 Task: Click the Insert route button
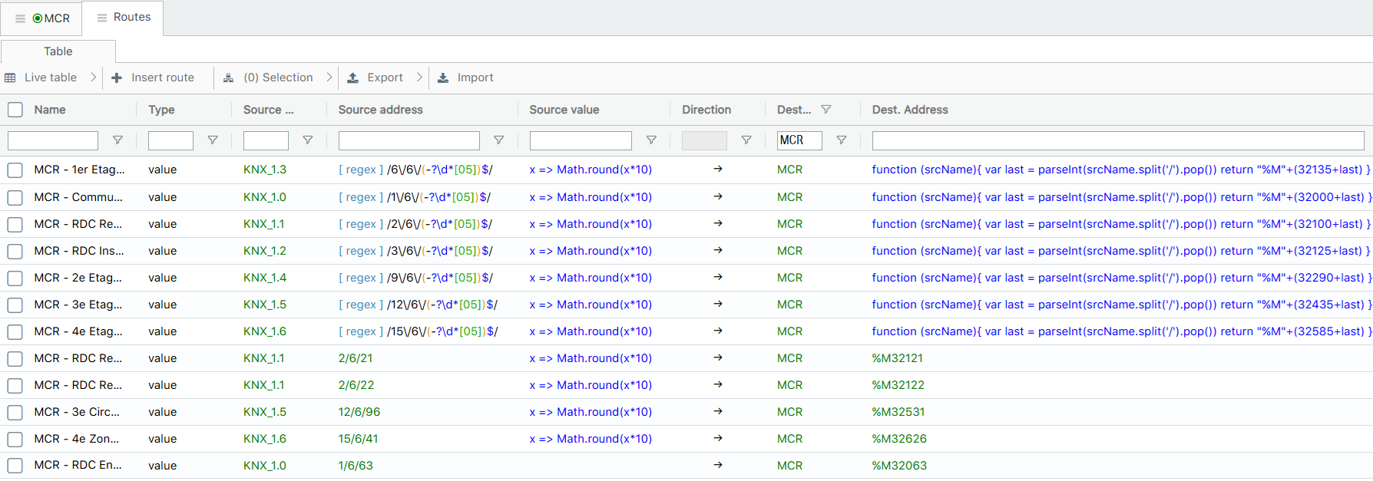pyautogui.click(x=153, y=77)
